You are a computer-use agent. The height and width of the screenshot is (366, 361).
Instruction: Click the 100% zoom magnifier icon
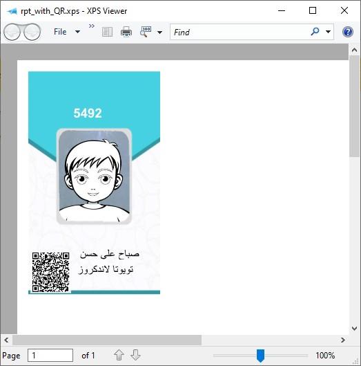click(146, 32)
